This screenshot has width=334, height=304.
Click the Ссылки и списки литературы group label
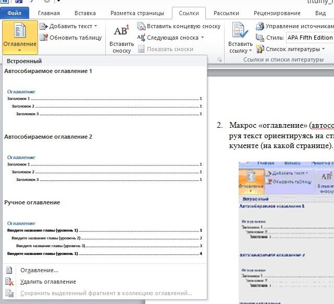(x=283, y=59)
